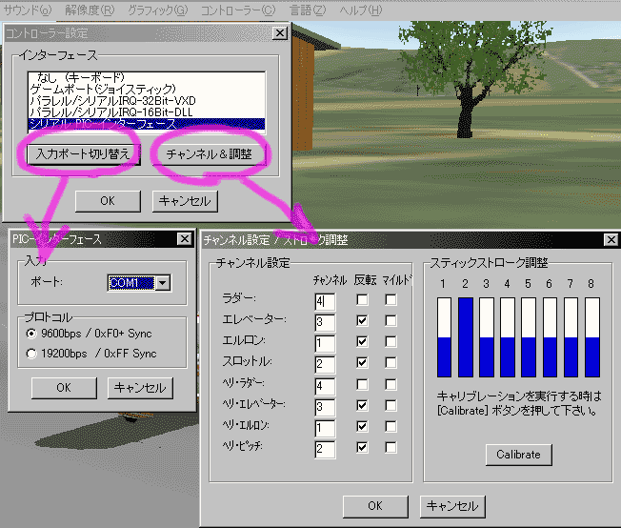
Task: Click the Calibrate button
Action: pos(518,455)
